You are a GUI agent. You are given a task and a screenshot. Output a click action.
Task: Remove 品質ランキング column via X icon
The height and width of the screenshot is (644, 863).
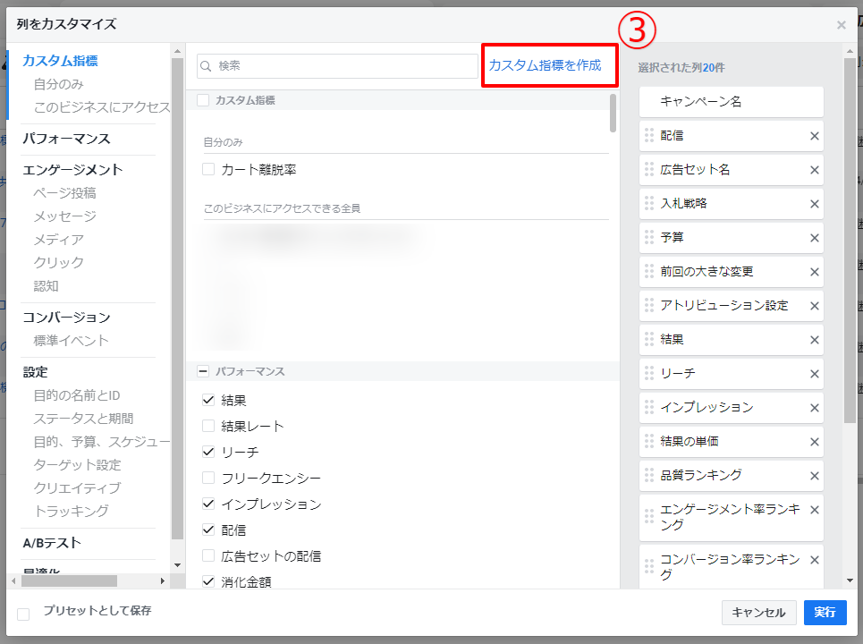click(x=814, y=476)
